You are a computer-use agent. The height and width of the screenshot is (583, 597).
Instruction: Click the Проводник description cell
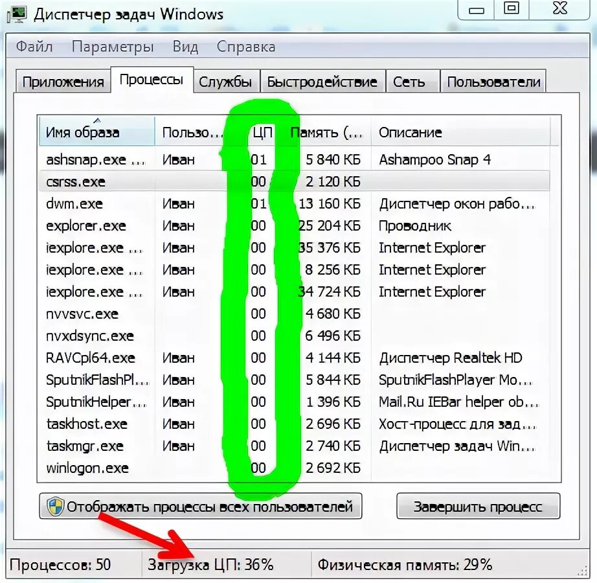[415, 226]
